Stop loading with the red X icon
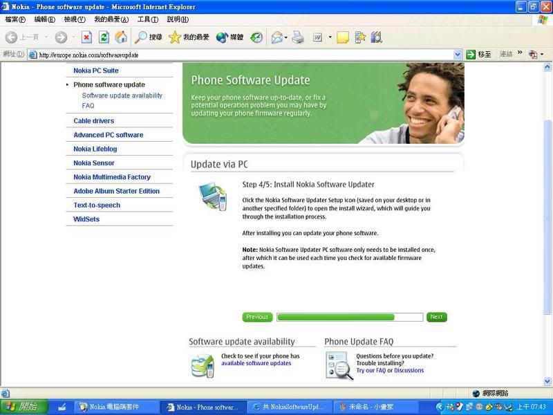553x415 pixels. [x=86, y=37]
